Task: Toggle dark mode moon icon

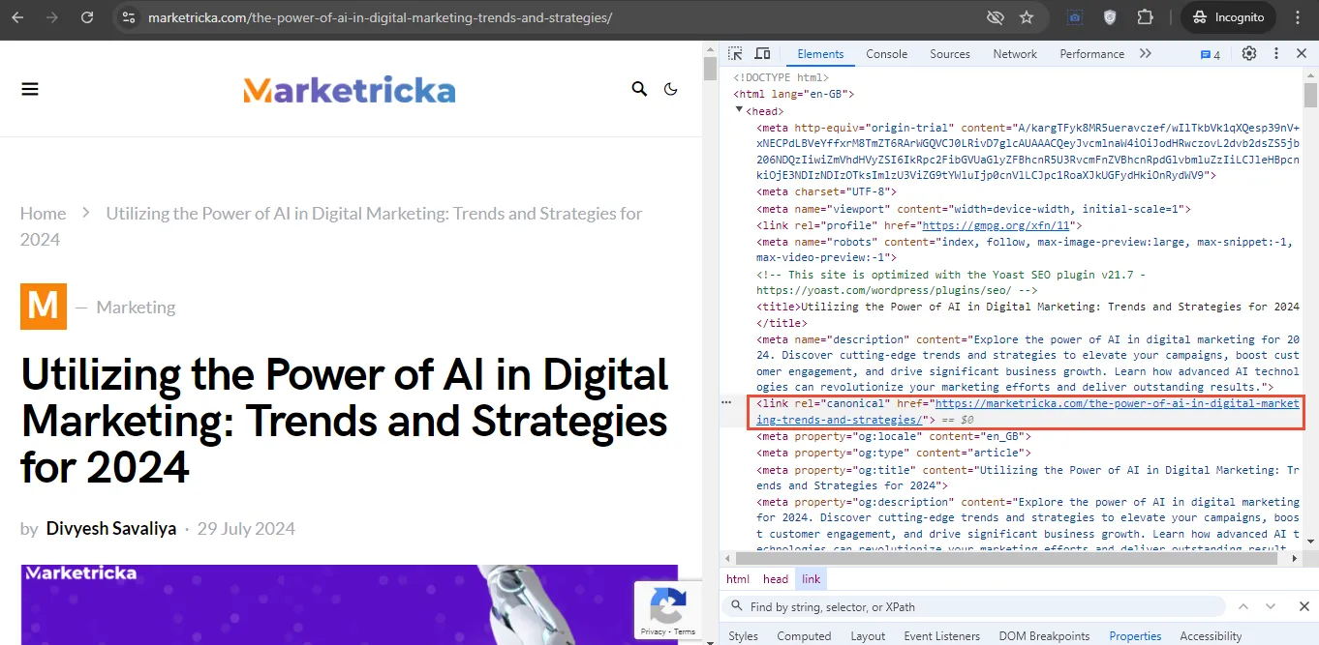Action: [x=671, y=89]
